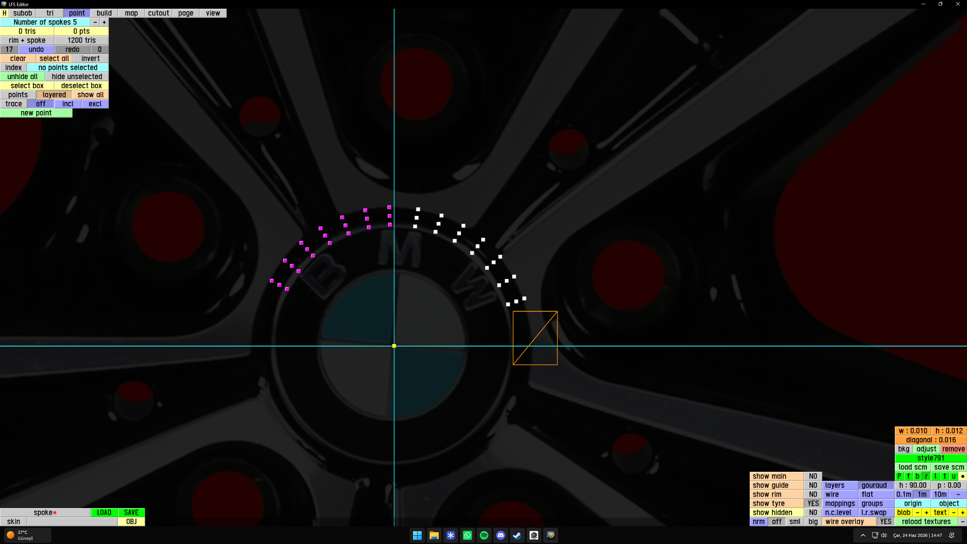Open the tri mode tab
Image resolution: width=967 pixels, height=544 pixels.
[50, 13]
